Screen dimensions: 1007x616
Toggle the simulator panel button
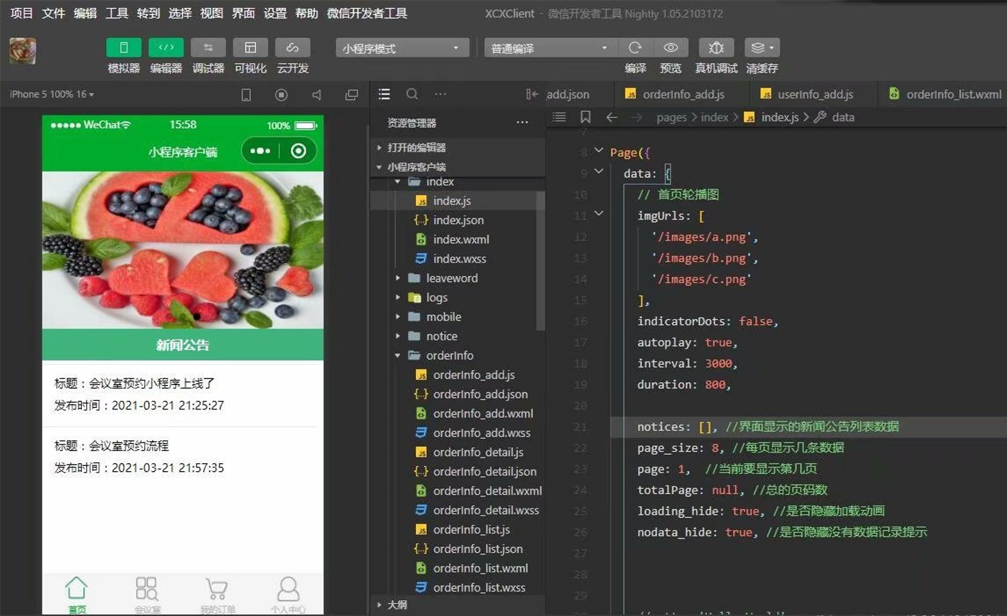[123, 47]
